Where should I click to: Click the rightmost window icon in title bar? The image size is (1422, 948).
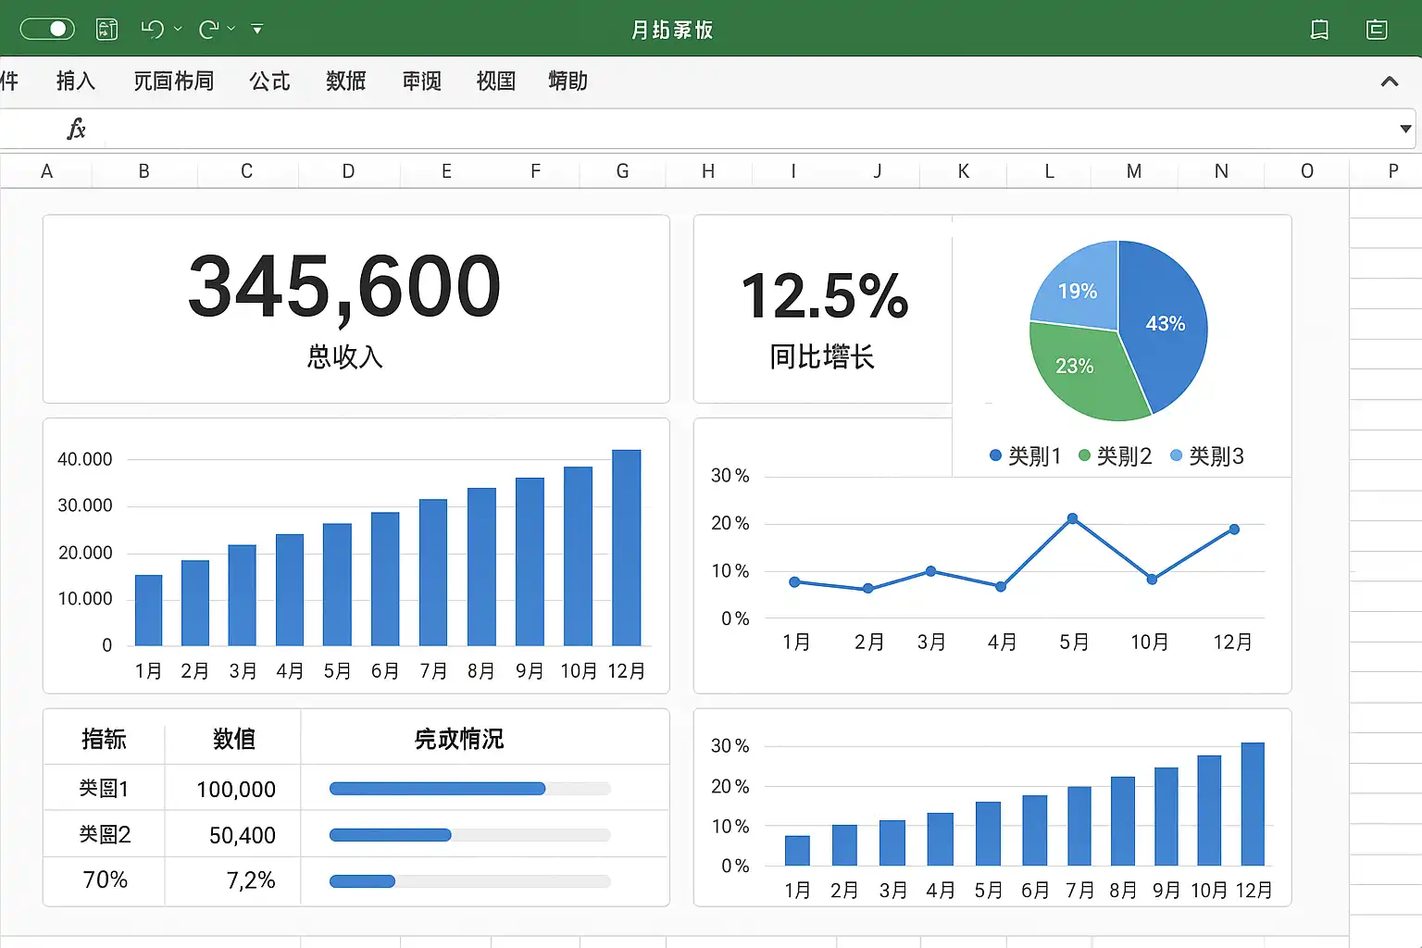tap(1377, 30)
